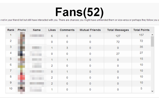Sort by the Comments column header
Screen dimensions: 159x98
[67, 30]
